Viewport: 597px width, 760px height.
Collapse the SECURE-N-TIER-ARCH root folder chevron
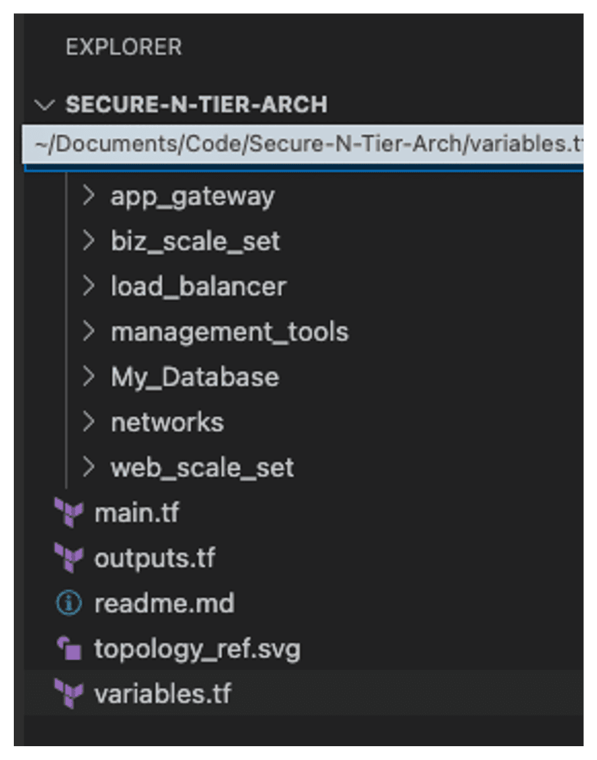pyautogui.click(x=45, y=105)
